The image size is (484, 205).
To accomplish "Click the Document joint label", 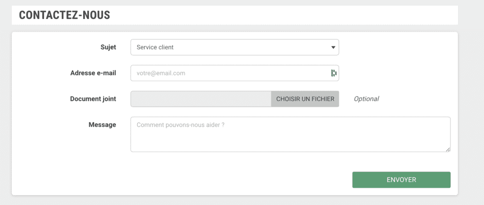I will point(93,99).
